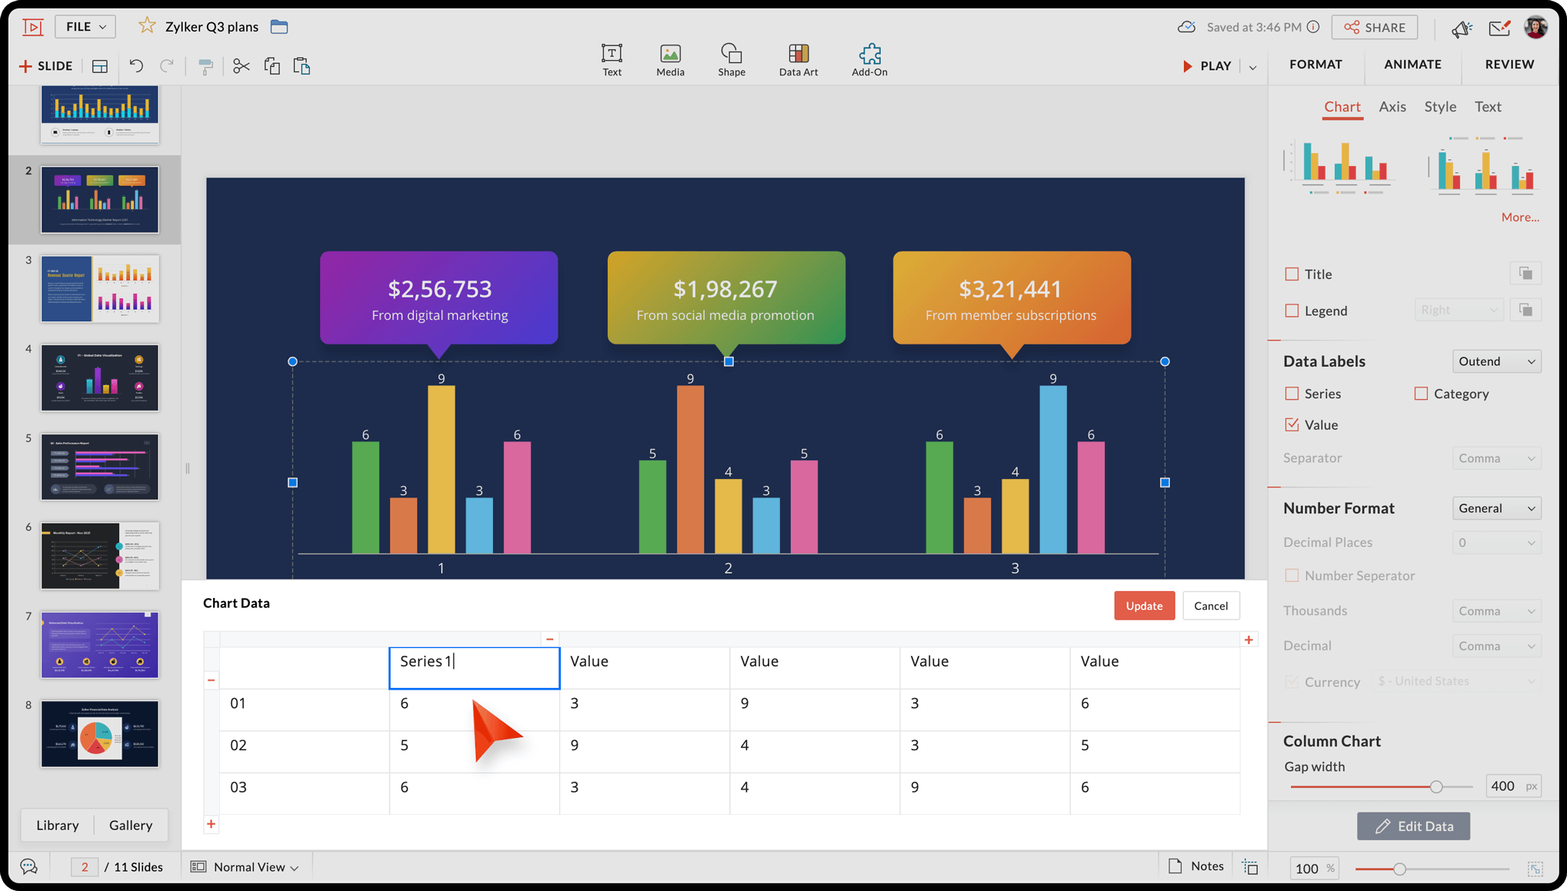Open the Separator Comma dropdown
The image size is (1567, 891).
click(1496, 458)
